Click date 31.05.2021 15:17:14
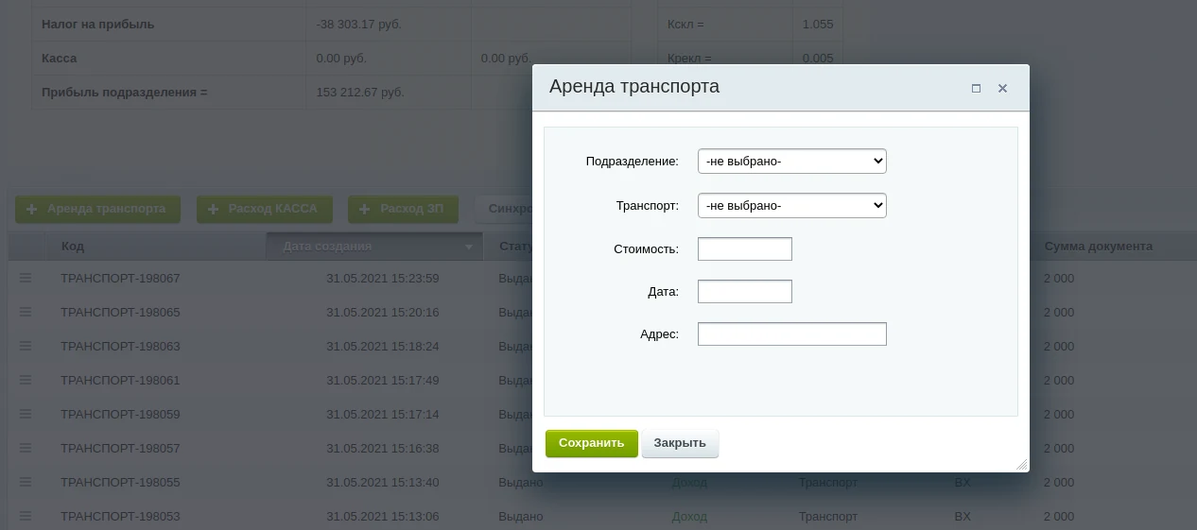1197x530 pixels. coord(383,415)
